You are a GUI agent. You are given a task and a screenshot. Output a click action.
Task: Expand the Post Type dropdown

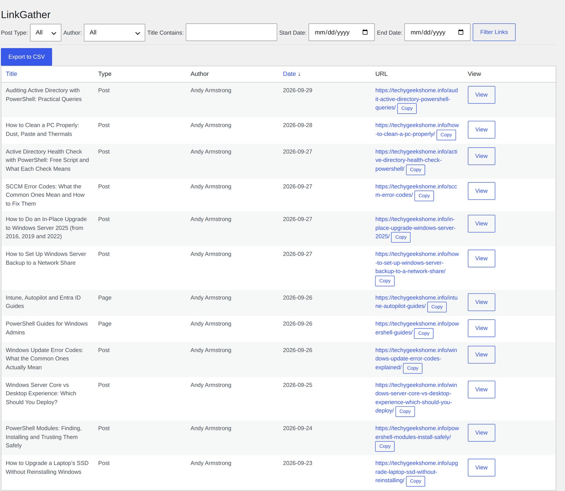coord(45,32)
